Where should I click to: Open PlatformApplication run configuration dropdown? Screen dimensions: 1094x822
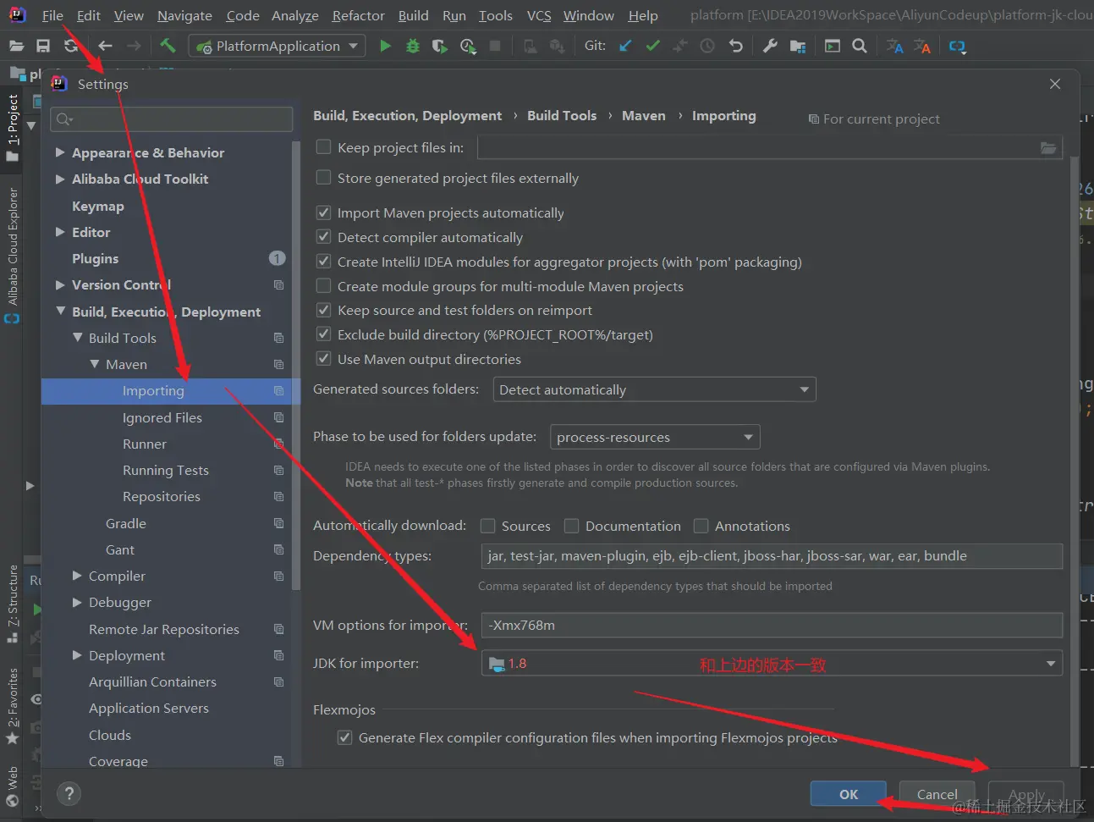point(277,46)
